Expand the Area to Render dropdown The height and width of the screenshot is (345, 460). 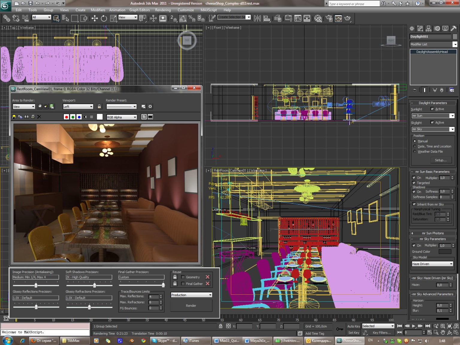coord(24,107)
